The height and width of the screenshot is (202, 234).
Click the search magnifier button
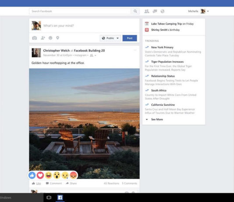(x=135, y=11)
